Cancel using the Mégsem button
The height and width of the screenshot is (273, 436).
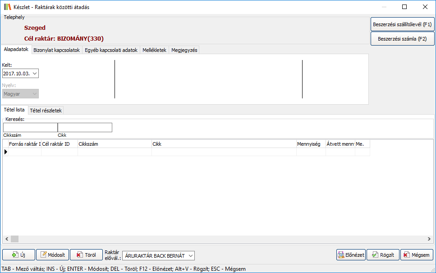tap(417, 255)
